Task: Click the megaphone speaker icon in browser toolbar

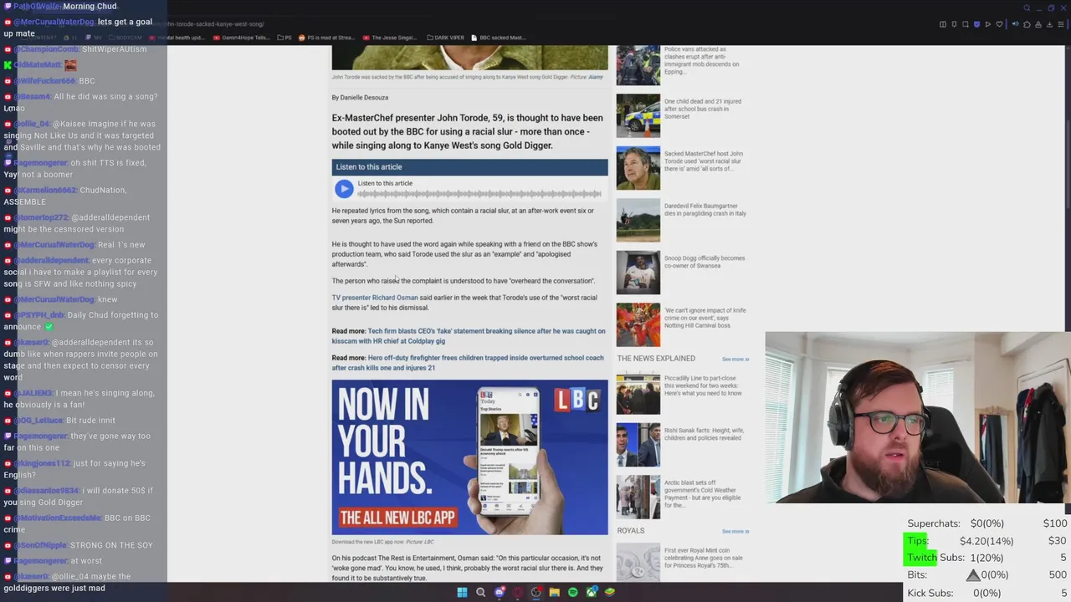Action: coord(1016,24)
